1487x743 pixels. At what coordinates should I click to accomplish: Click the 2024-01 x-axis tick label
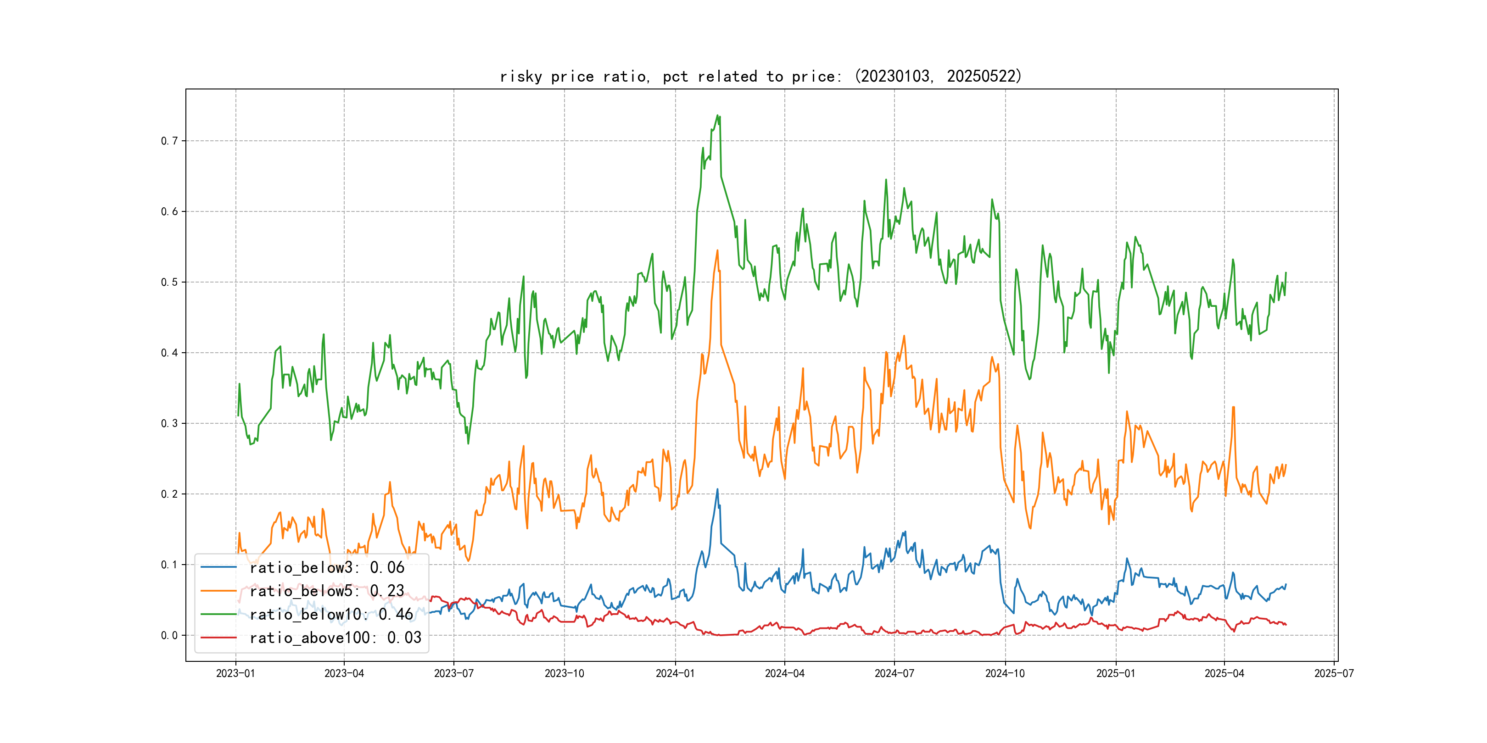(675, 673)
